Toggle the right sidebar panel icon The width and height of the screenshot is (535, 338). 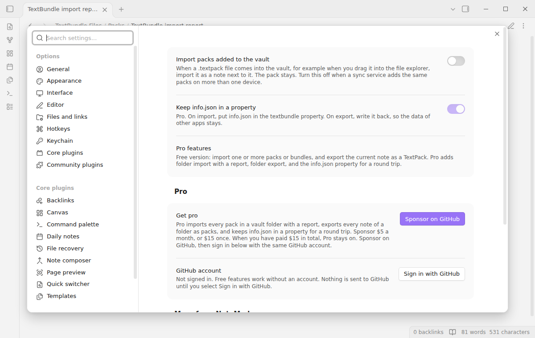[465, 9]
